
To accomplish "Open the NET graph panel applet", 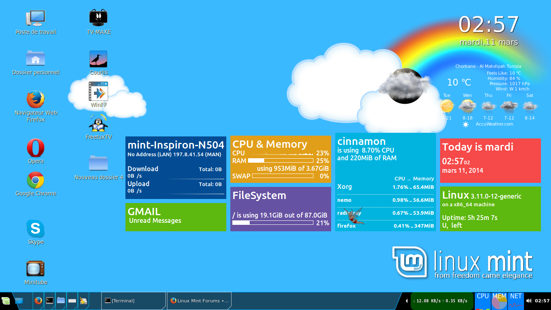I will [x=516, y=301].
